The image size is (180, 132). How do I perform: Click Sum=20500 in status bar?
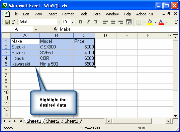(90, 128)
